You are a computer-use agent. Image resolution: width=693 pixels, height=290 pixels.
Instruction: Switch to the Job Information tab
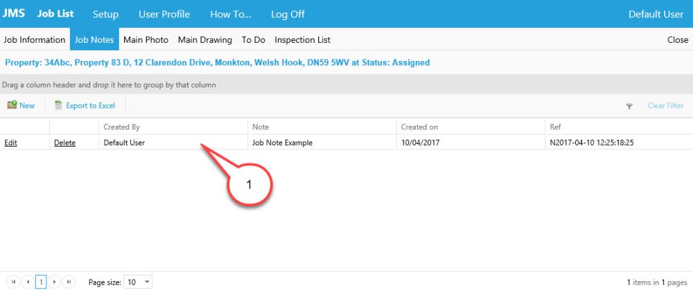tap(35, 39)
